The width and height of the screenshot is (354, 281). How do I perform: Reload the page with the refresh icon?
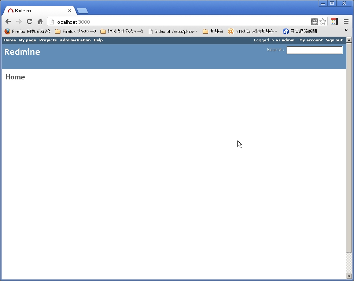point(29,22)
